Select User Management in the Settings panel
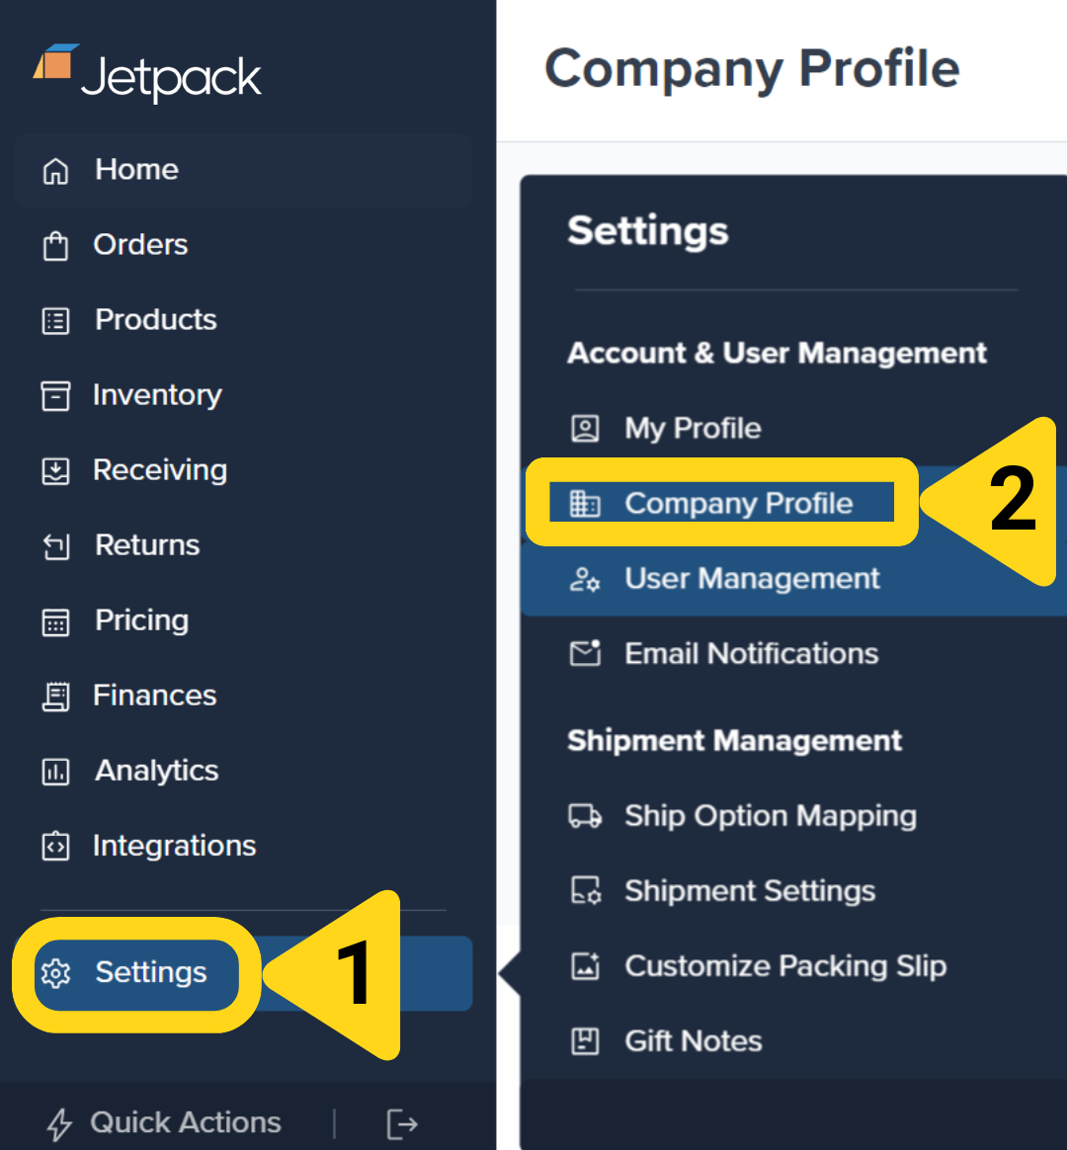Image resolution: width=1067 pixels, height=1150 pixels. click(x=752, y=578)
